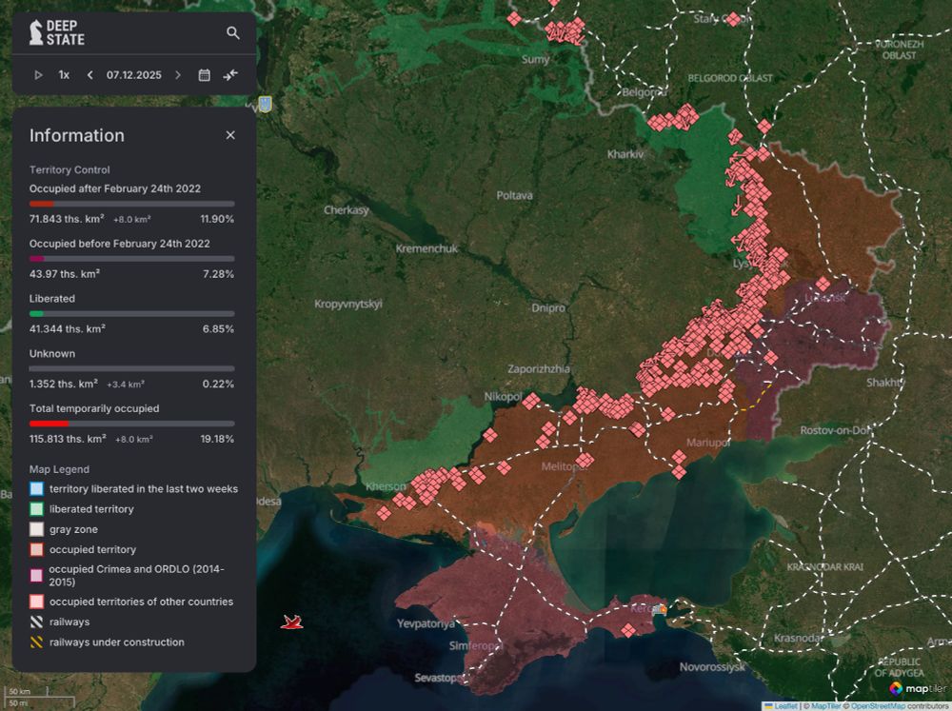The height and width of the screenshot is (711, 952).
Task: Open the OpenStreetMap attribution link
Action: pyautogui.click(x=879, y=706)
